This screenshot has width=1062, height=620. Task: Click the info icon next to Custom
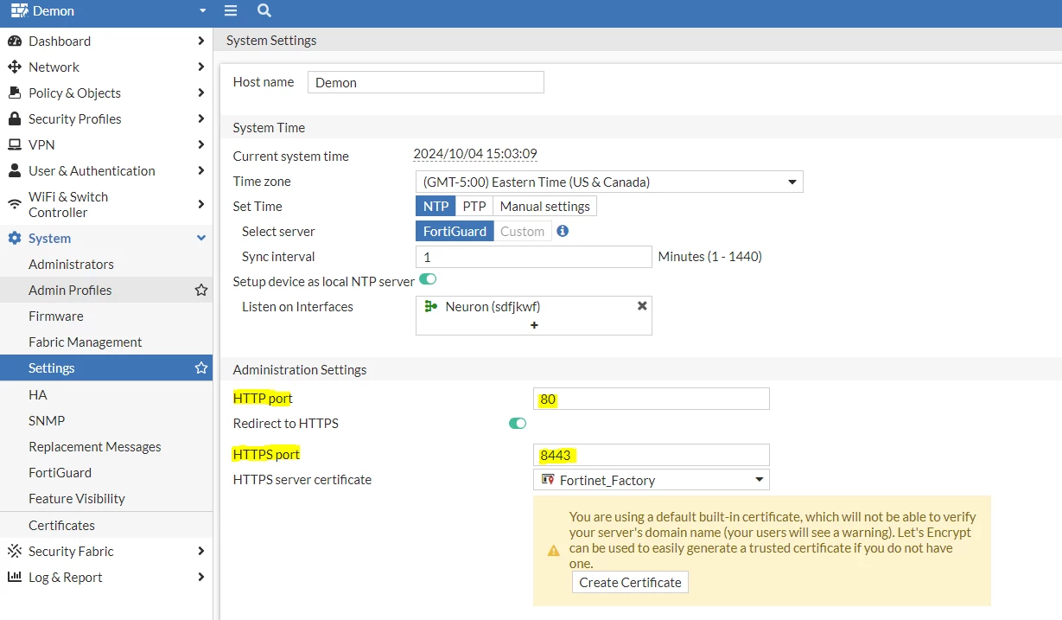tap(563, 231)
